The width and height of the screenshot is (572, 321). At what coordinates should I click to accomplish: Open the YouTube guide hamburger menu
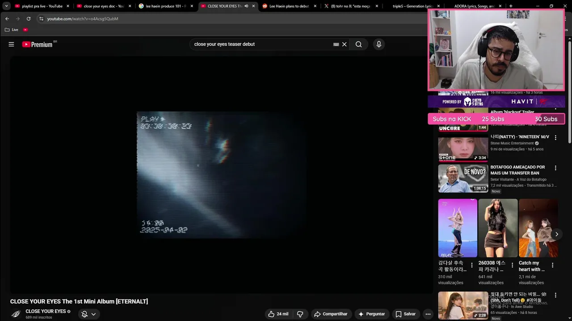[11, 44]
